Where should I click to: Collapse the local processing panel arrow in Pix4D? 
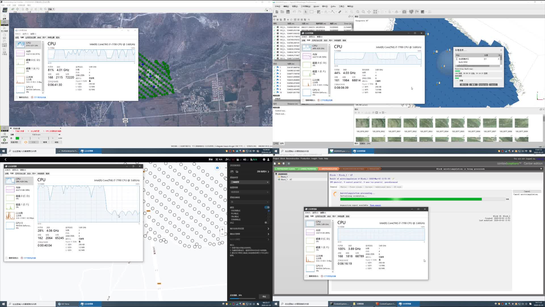(x=11, y=128)
